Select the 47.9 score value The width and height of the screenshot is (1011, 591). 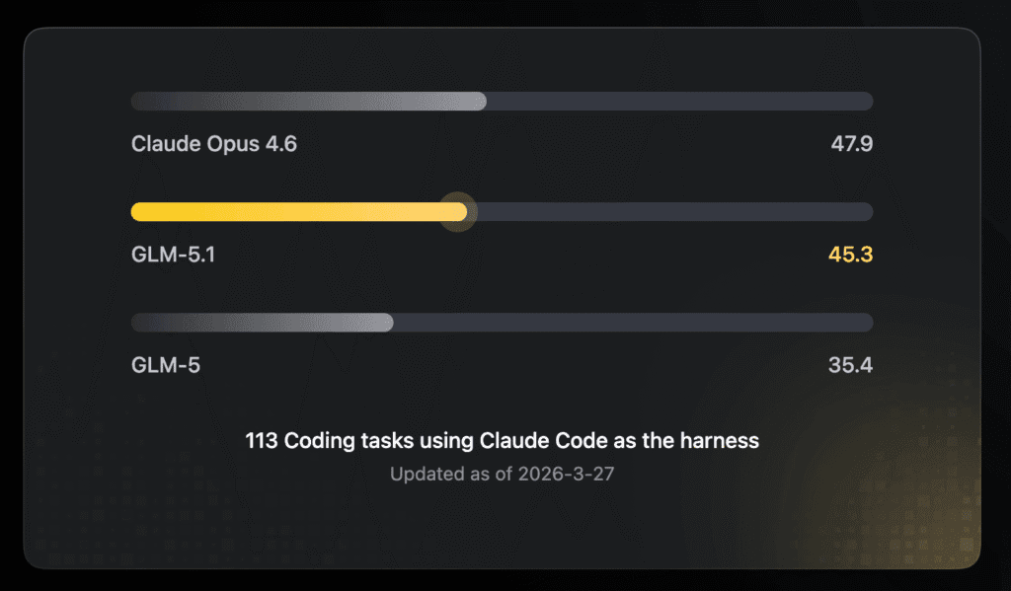tap(851, 144)
